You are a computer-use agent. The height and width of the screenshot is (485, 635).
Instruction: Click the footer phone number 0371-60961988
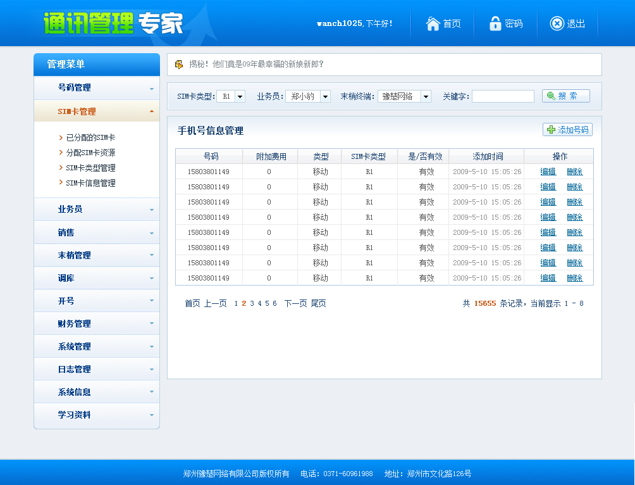click(348, 474)
